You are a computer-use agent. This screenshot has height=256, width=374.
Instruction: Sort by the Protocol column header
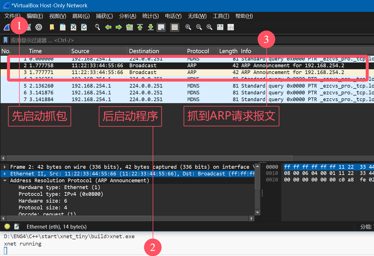click(x=198, y=51)
